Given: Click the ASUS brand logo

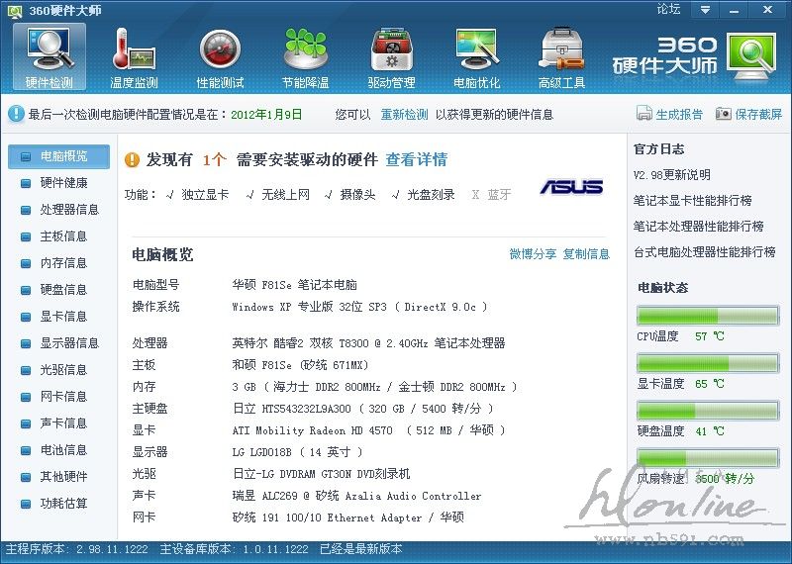Looking at the screenshot, I should tap(572, 187).
